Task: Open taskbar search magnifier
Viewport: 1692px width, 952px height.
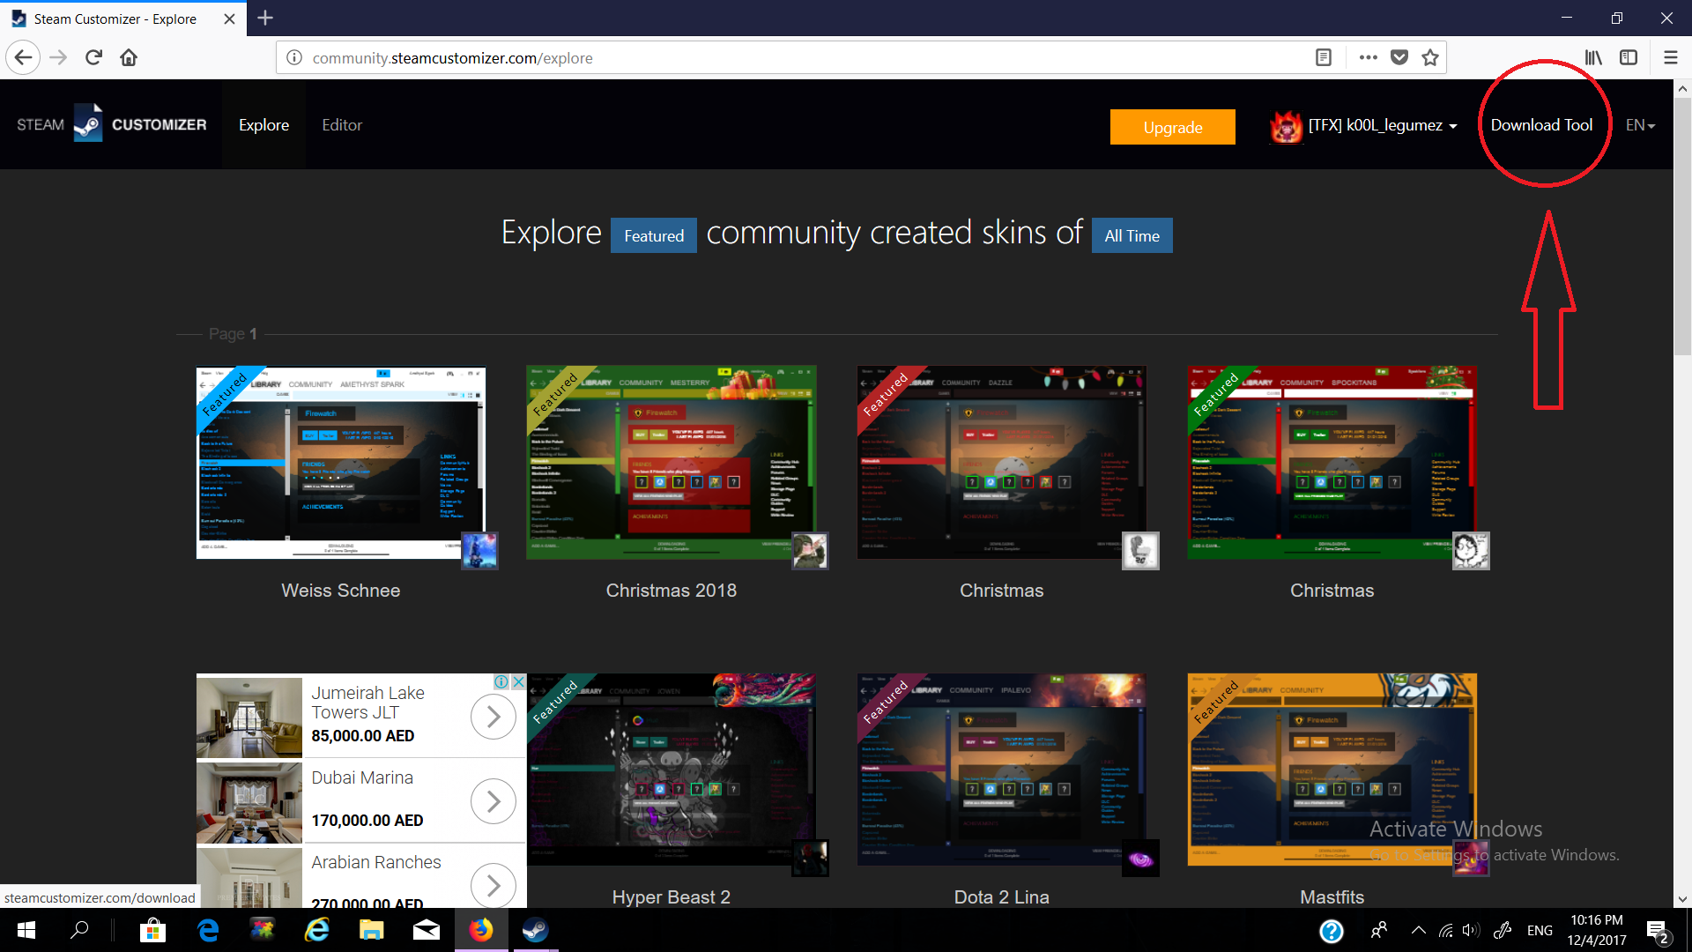Action: coord(79,930)
